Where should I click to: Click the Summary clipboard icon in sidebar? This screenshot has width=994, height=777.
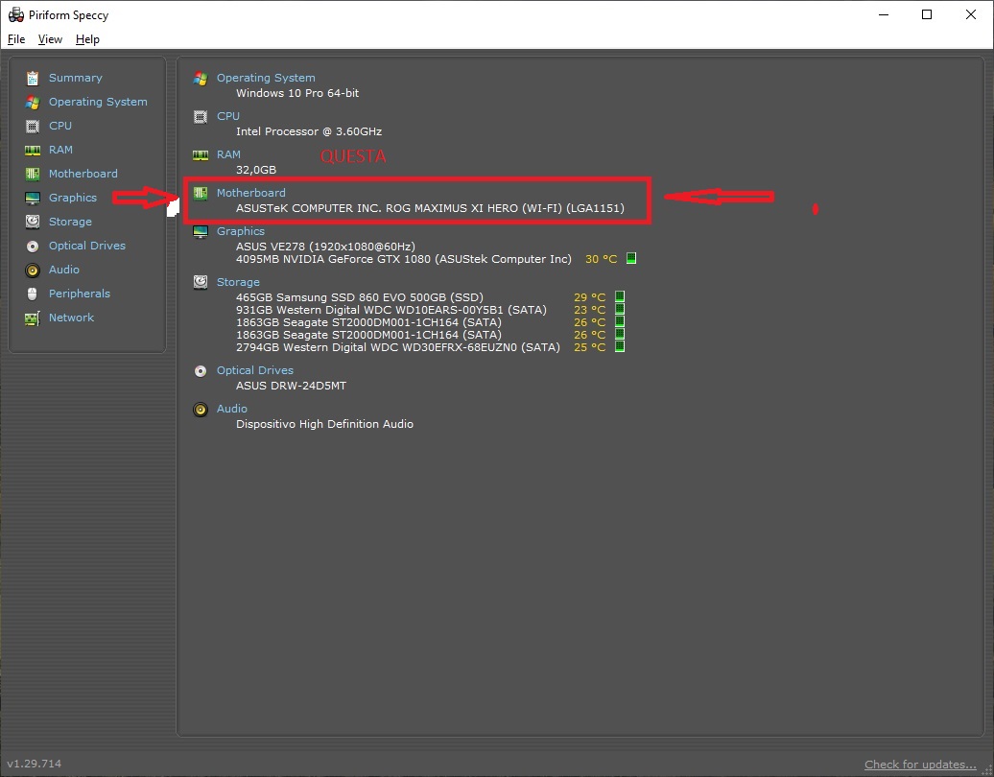tap(33, 78)
